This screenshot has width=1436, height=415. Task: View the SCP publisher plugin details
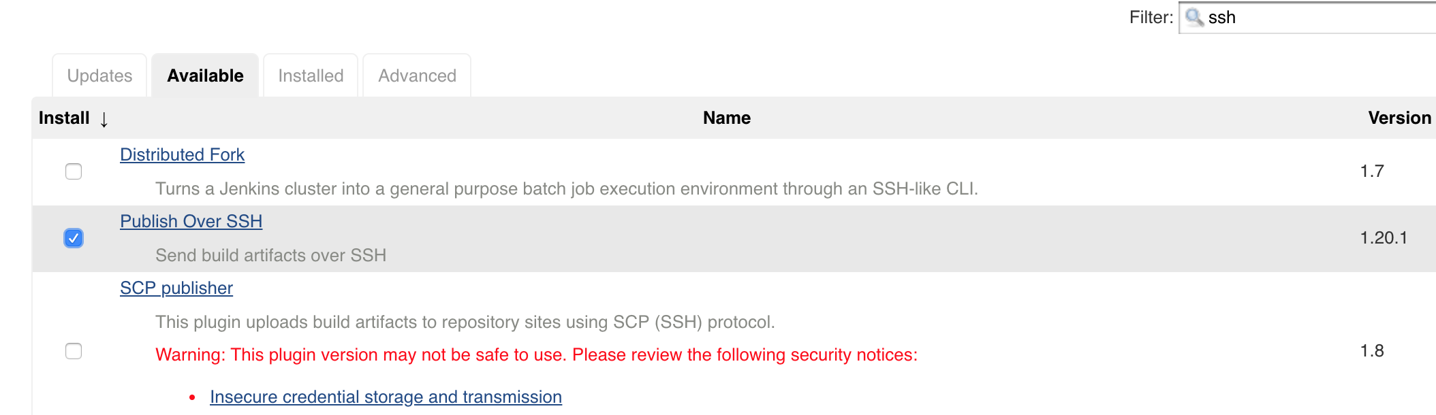(176, 288)
